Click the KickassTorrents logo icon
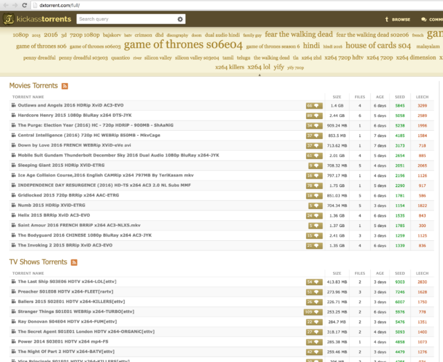 click(9, 19)
